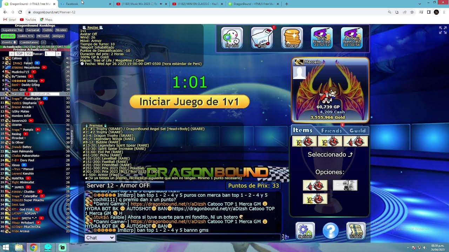Expand the Chrome tab search chevron
449x252 pixels.
tap(420, 4)
